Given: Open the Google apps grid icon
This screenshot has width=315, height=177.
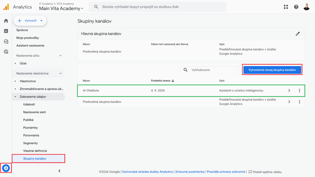Looking at the screenshot, I should pyautogui.click(x=286, y=7).
